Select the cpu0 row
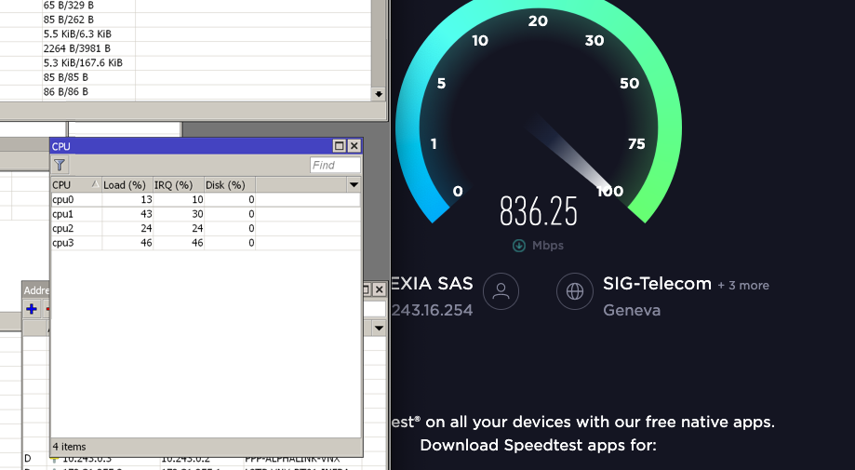855x470 pixels. (x=206, y=199)
